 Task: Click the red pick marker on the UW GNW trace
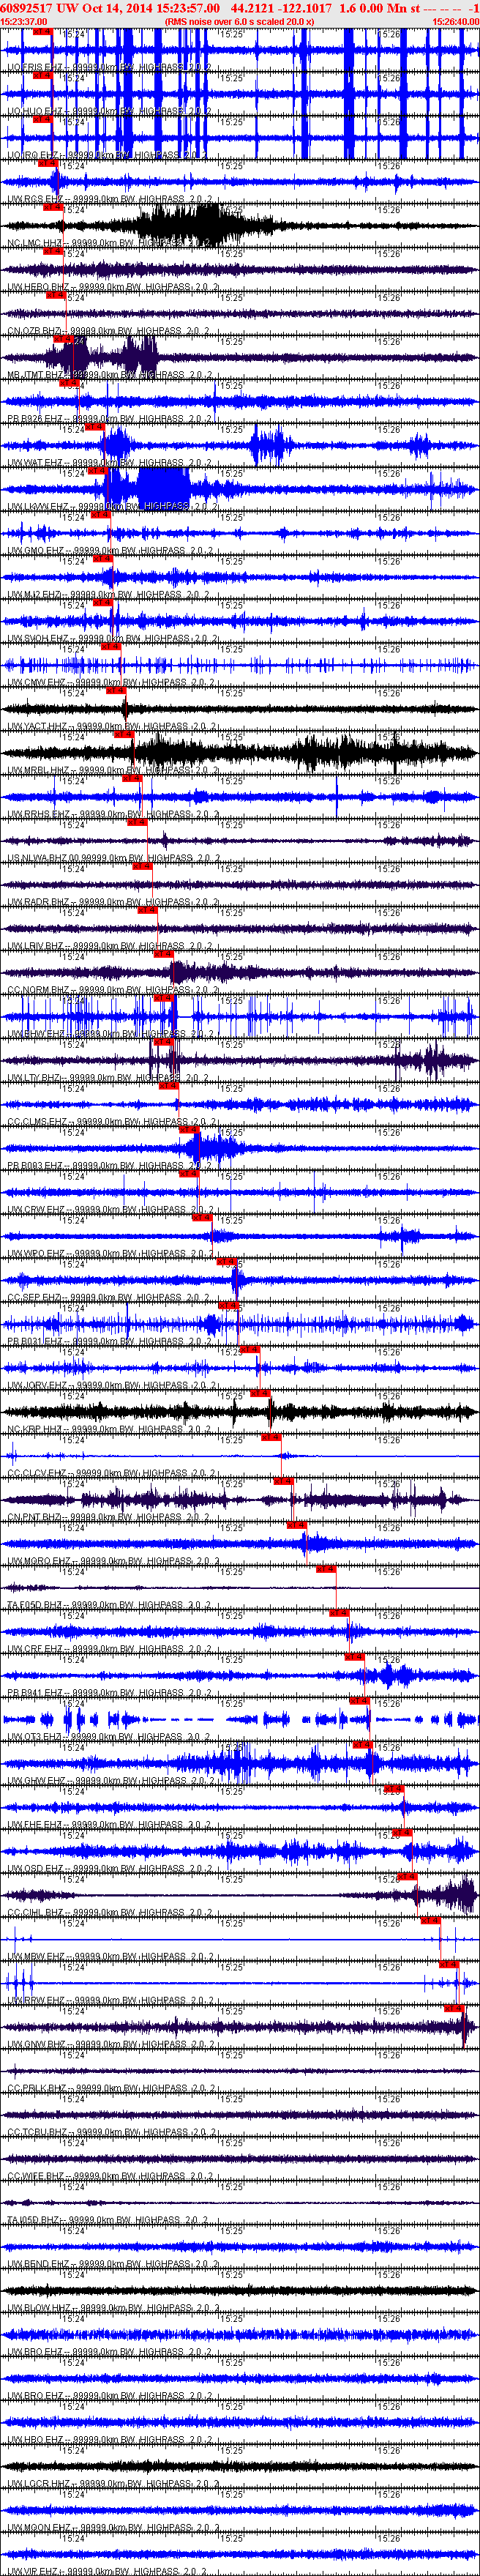454,2008
